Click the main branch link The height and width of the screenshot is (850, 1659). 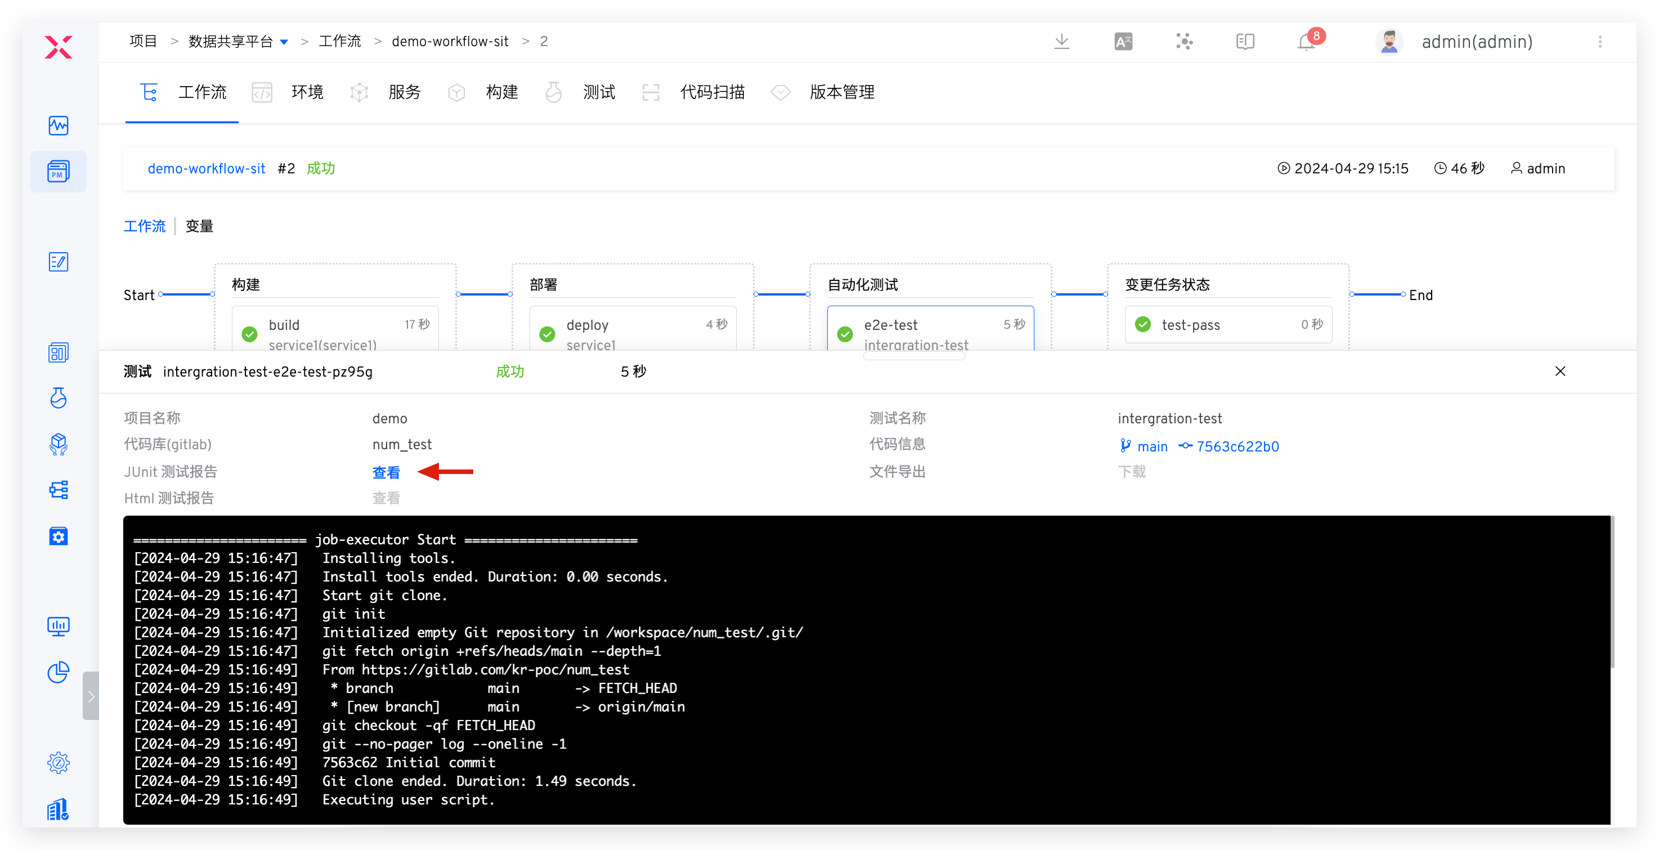coord(1152,446)
